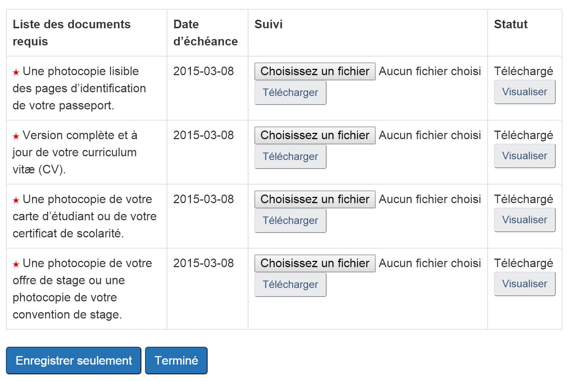Click the red star beside student card requirement

[16, 200]
